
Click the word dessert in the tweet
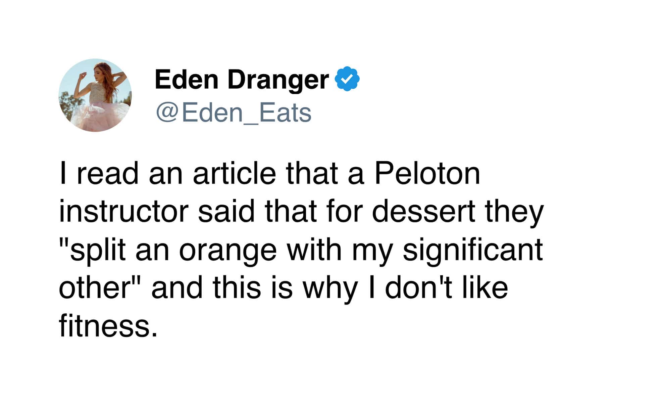click(423, 212)
